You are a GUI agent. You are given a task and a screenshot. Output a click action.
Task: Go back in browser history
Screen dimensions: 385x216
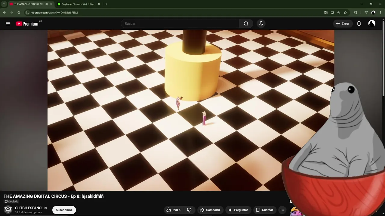point(5,13)
